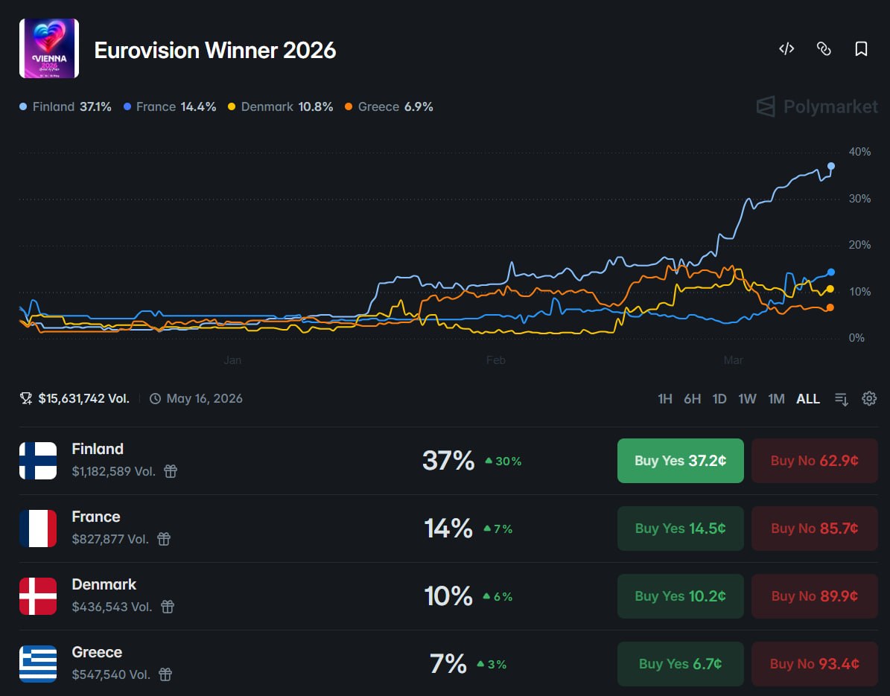Image resolution: width=890 pixels, height=696 pixels.
Task: Bookmark the Eurovision Winner 2026 market
Action: 861,49
